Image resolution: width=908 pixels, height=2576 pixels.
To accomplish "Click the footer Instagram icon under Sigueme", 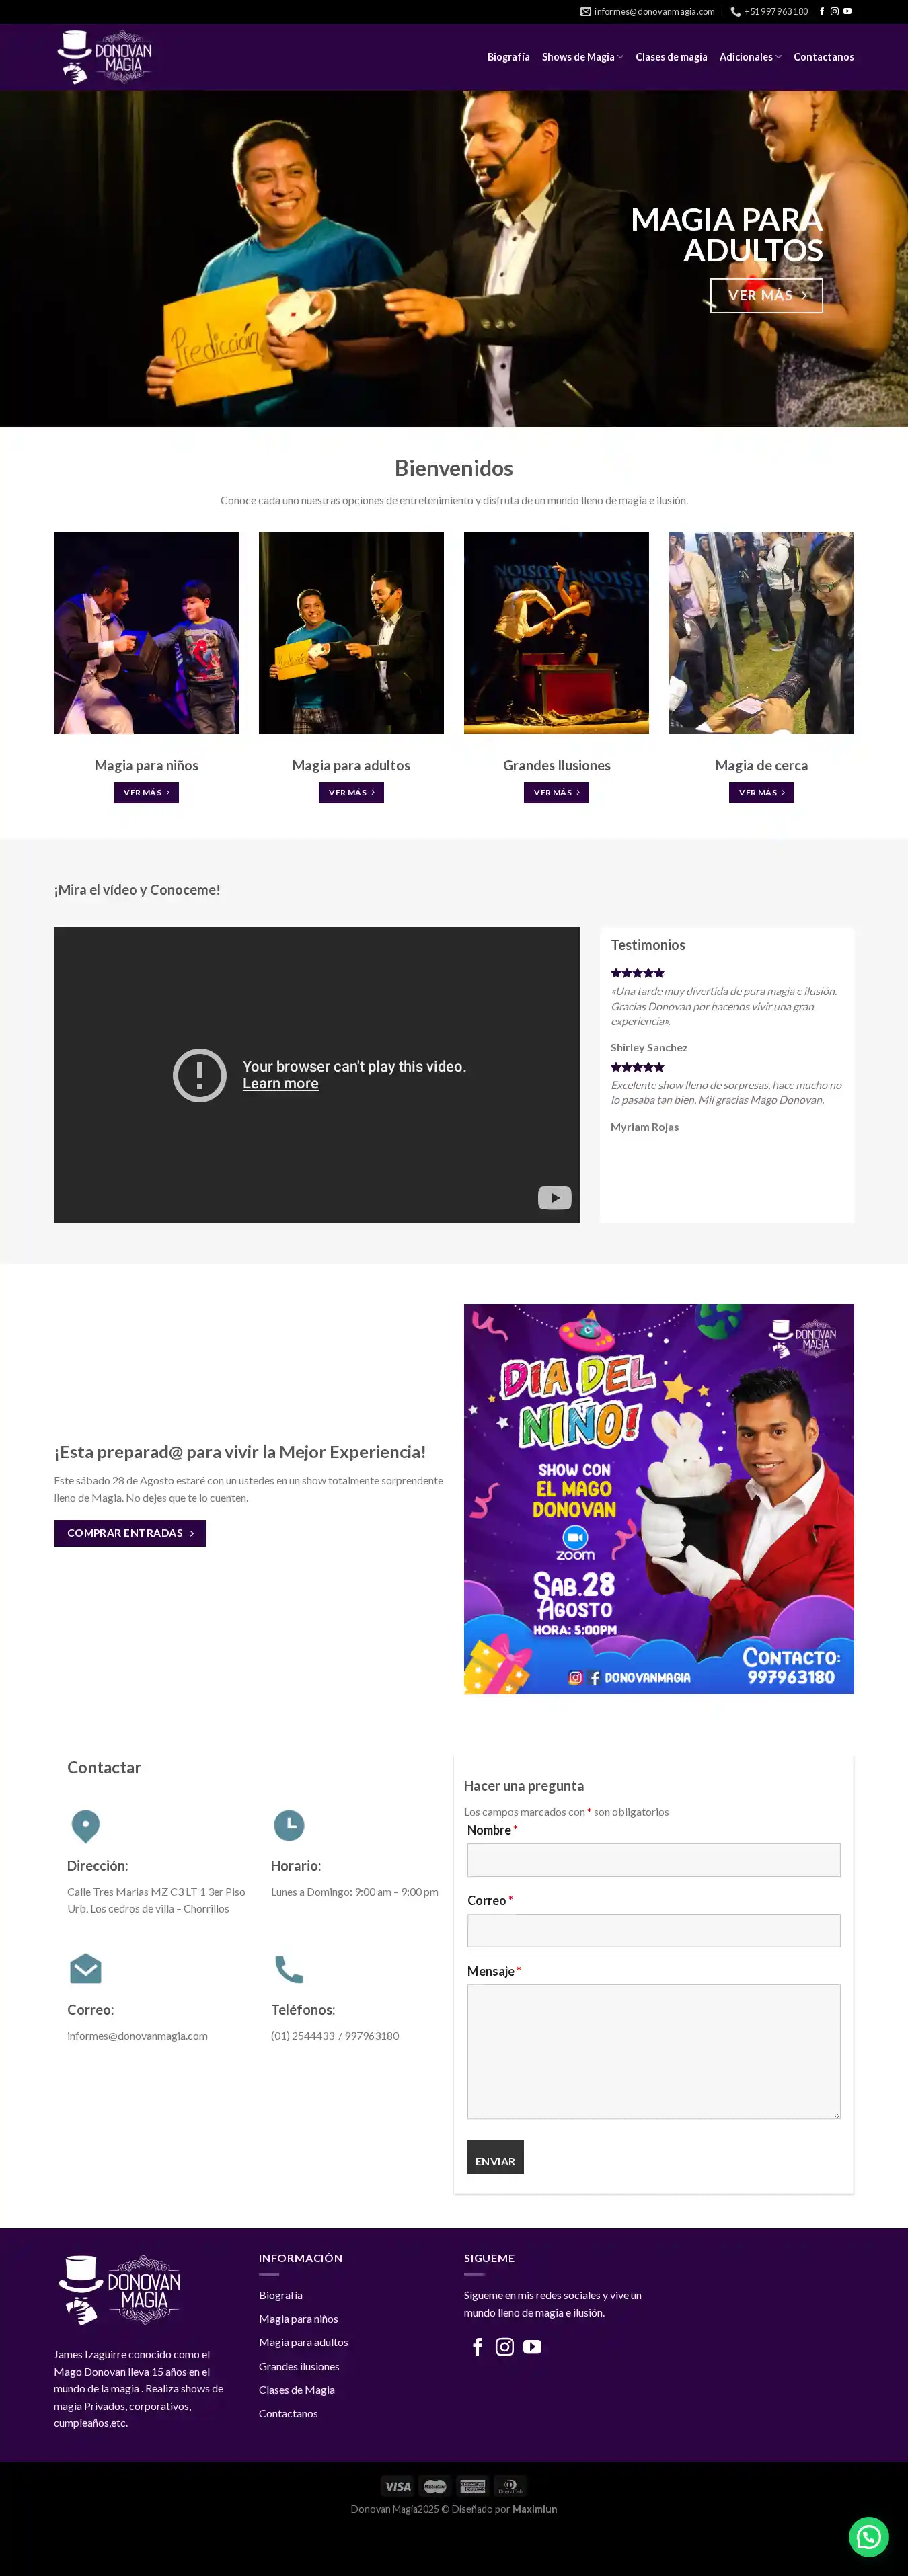I will pos(505,2347).
